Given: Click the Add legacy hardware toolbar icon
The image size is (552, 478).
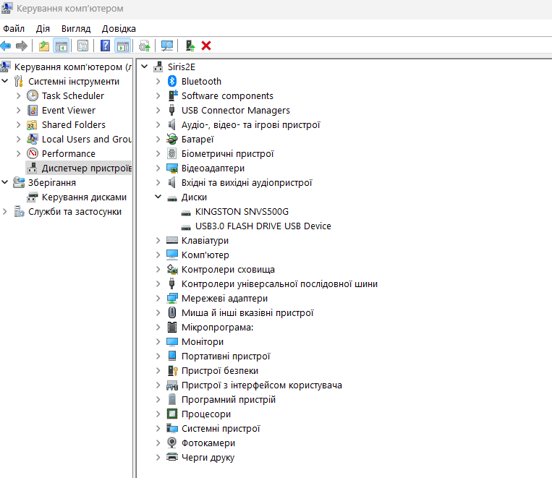Looking at the screenshot, I should [x=190, y=46].
